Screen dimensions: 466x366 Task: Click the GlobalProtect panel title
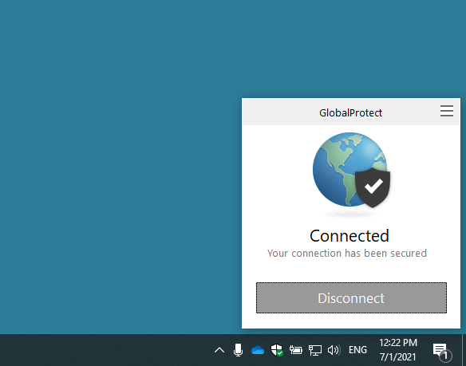click(350, 113)
